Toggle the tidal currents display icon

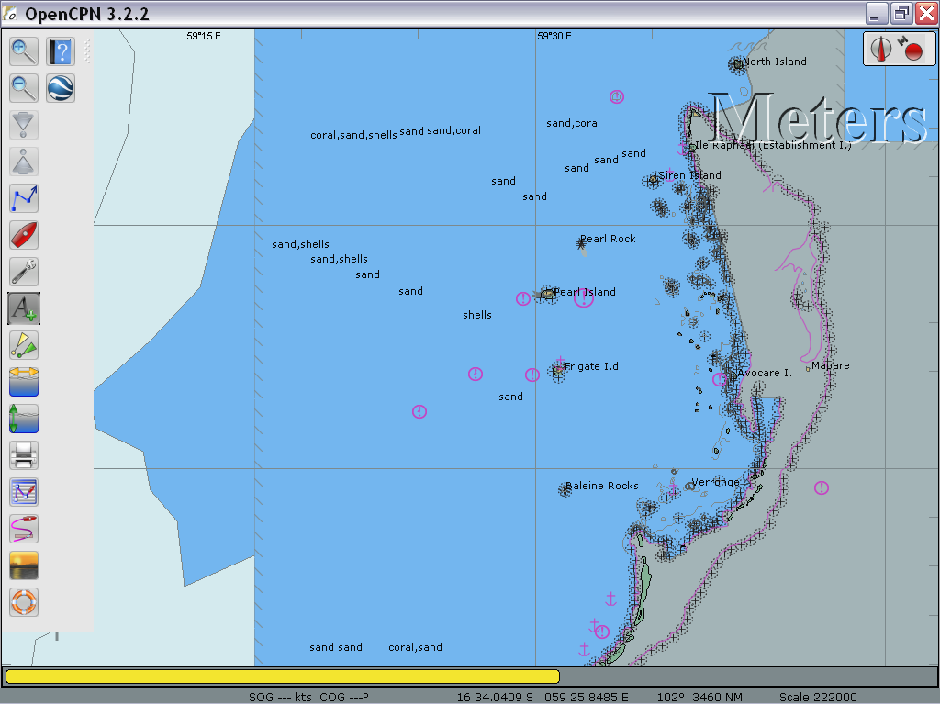pyautogui.click(x=24, y=382)
